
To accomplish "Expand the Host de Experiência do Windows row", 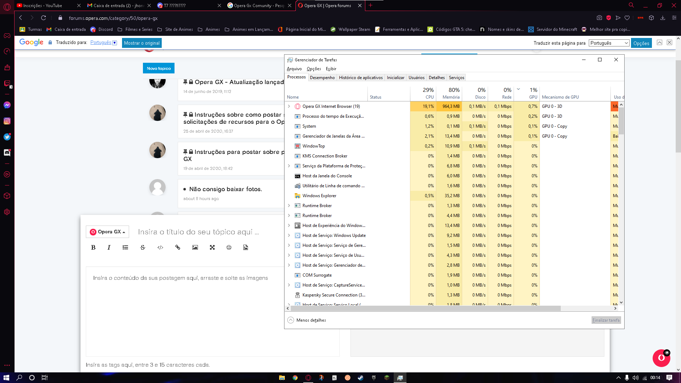I will pos(289,226).
